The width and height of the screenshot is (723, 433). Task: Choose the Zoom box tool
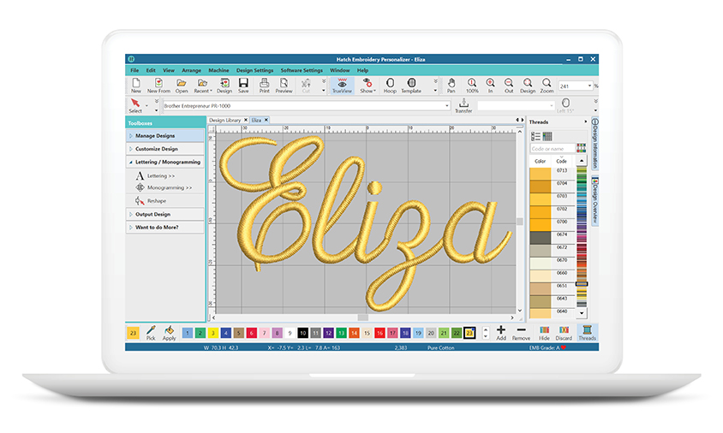(547, 86)
